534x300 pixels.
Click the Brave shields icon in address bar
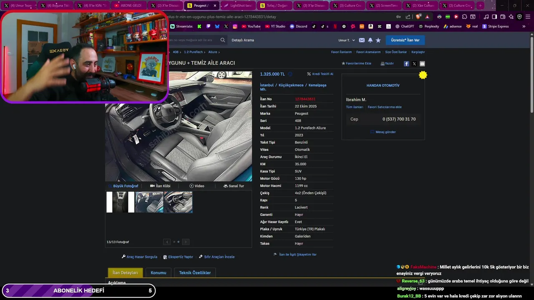pyautogui.click(x=418, y=17)
